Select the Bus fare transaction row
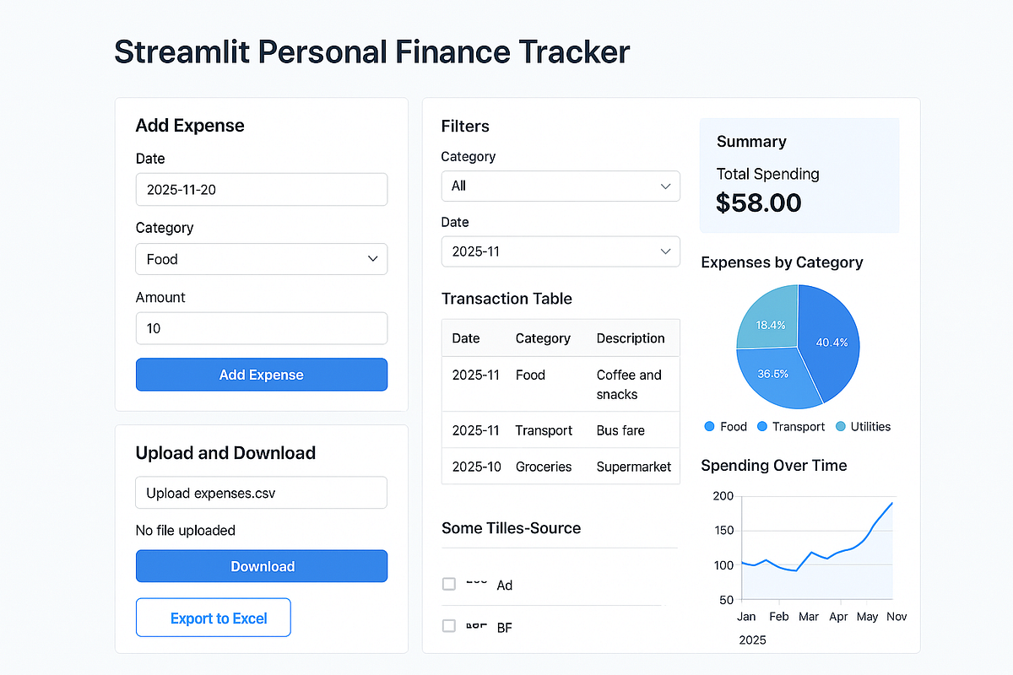 [561, 430]
